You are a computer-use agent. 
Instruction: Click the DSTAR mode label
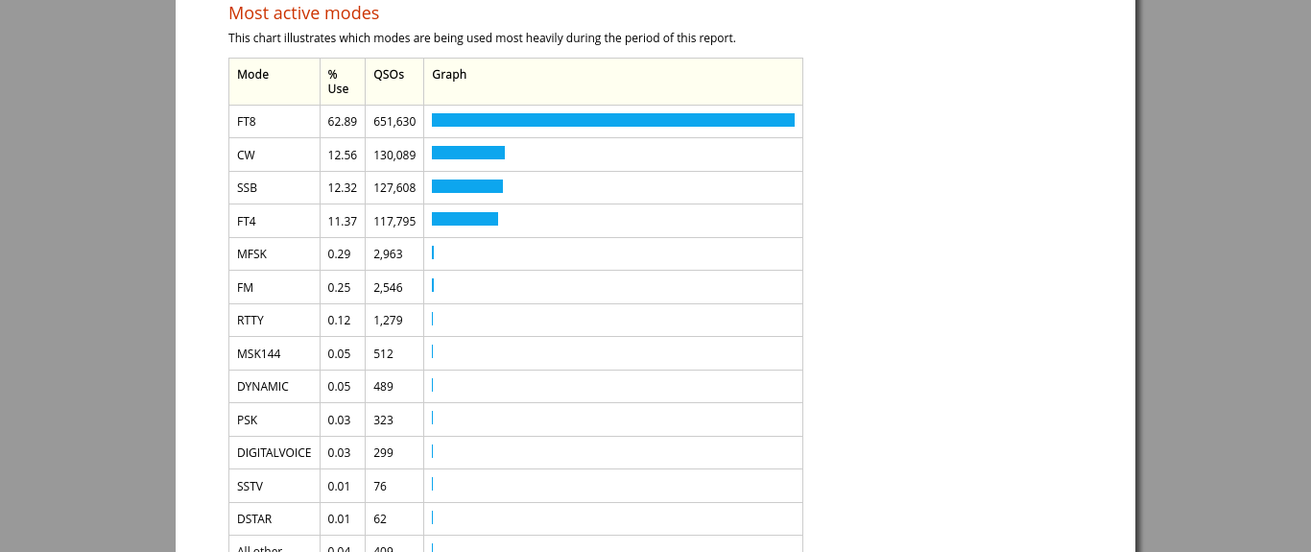254,519
